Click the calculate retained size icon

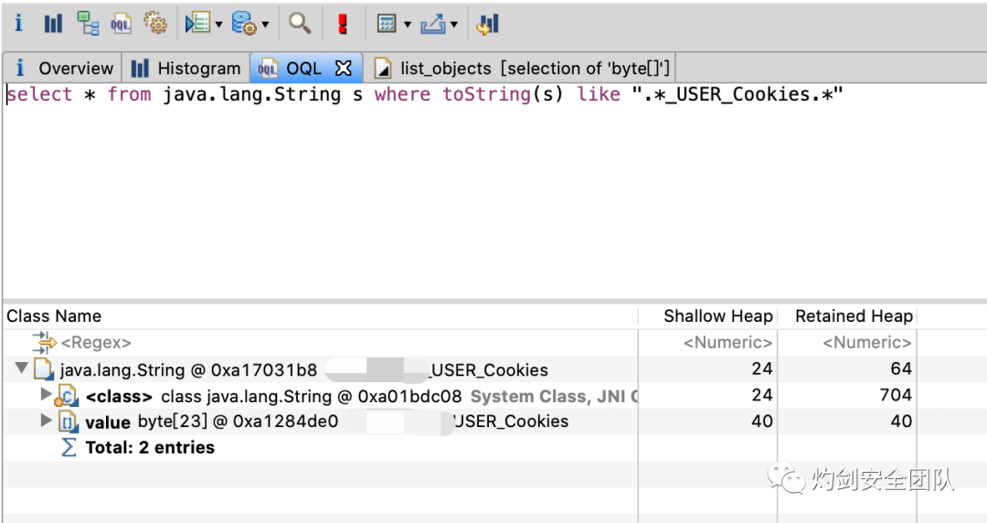coord(386,24)
